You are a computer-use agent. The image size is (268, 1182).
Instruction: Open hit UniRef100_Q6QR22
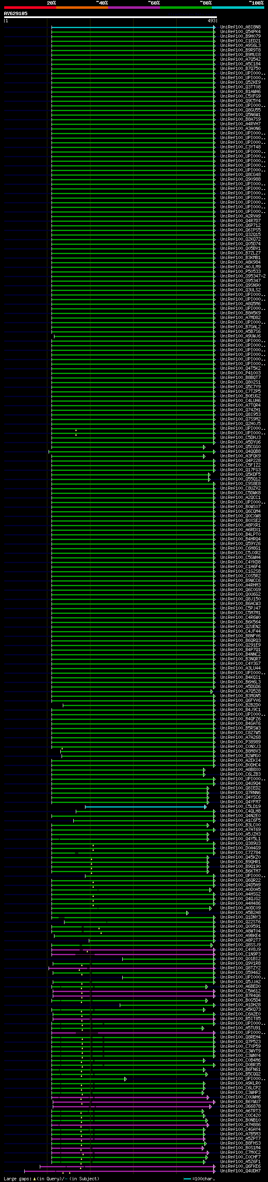[x=240, y=881]
